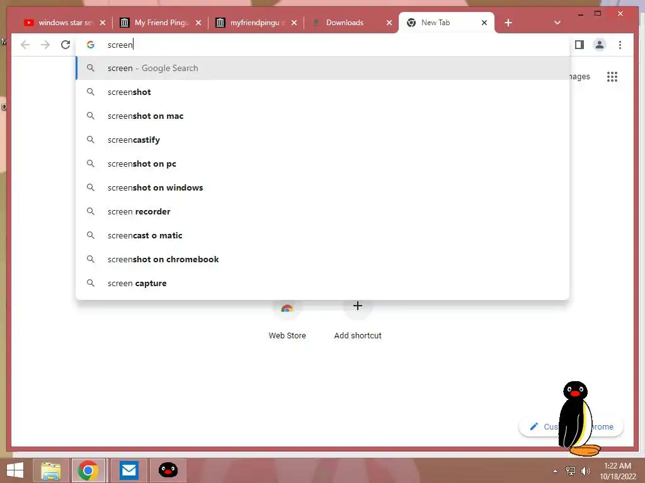Choose 'screen - Google Search' suggestion

(x=322, y=68)
